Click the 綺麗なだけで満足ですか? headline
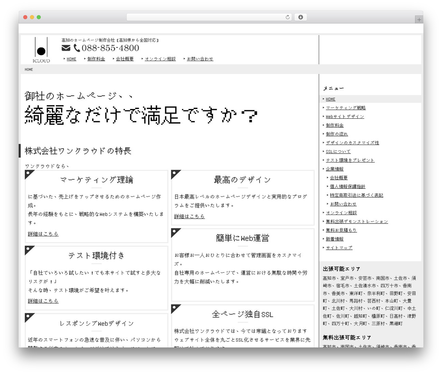This screenshot has width=442, height=374. (141, 115)
